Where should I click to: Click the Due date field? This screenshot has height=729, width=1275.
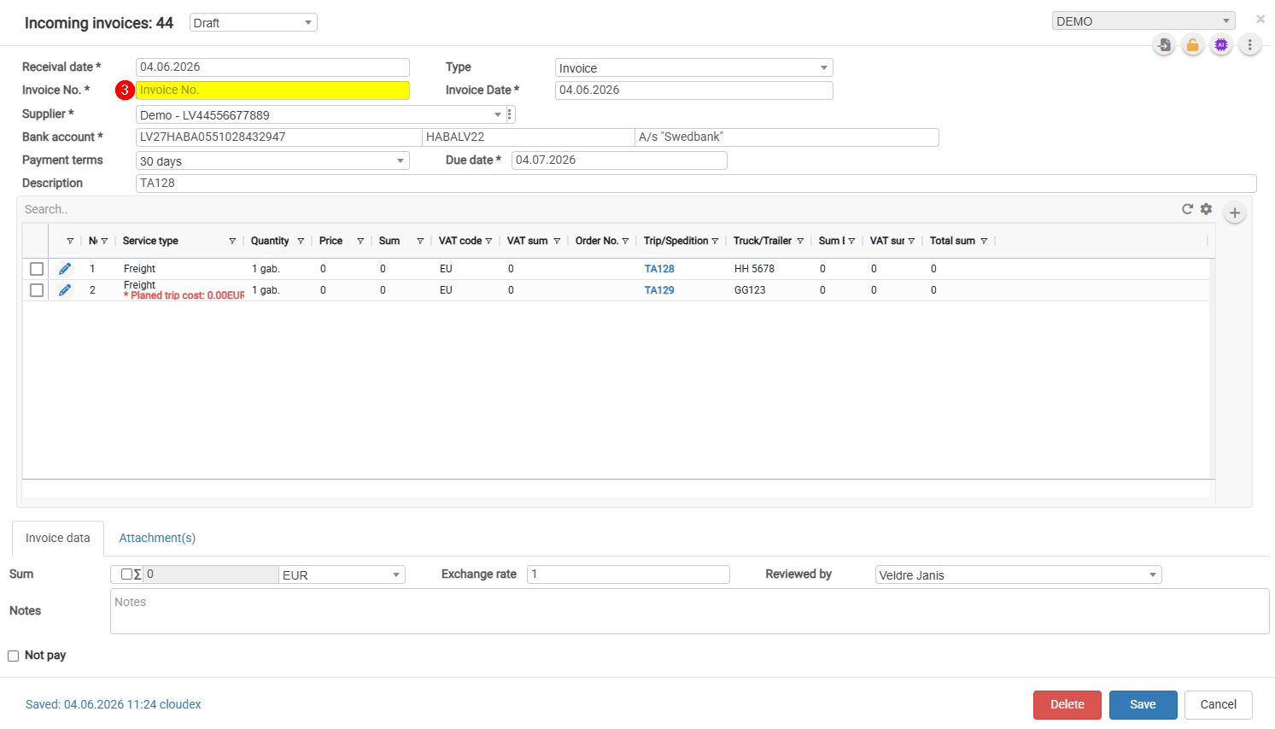coord(619,160)
